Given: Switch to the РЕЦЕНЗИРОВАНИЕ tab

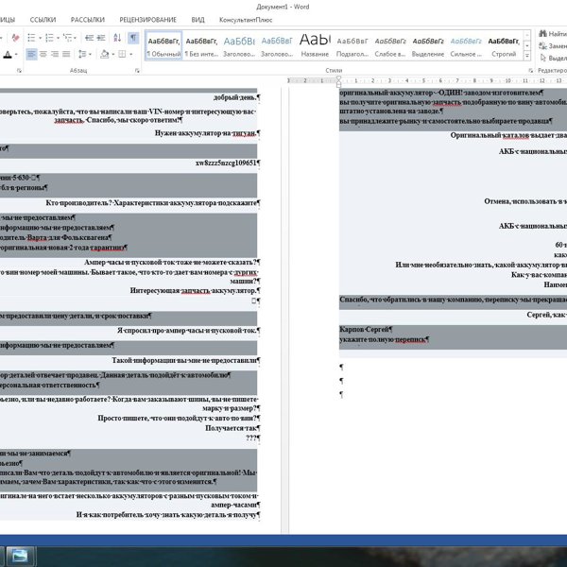Looking at the screenshot, I should [148, 20].
